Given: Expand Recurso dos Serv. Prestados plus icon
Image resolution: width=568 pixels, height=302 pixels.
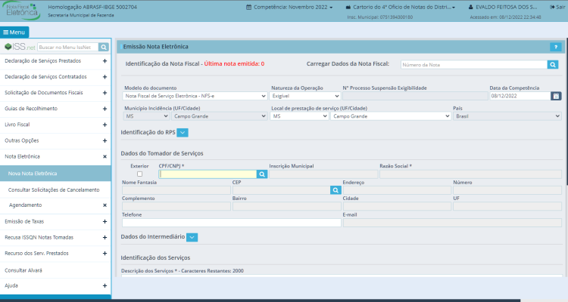Looking at the screenshot, I should click(x=105, y=253).
